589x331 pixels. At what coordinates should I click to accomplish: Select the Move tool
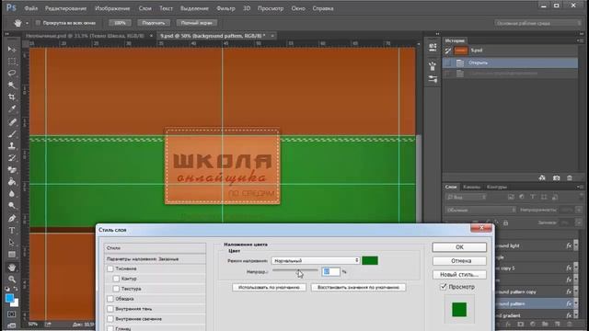click(12, 49)
